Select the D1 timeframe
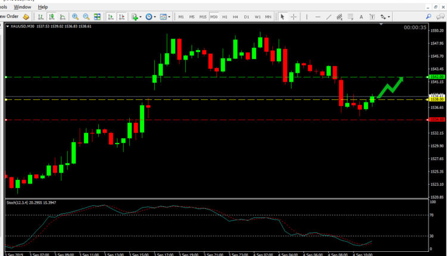The height and width of the screenshot is (256, 447). tap(246, 17)
